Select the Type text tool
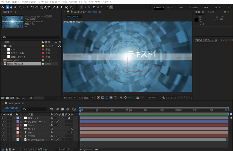The width and height of the screenshot is (233, 151). pyautogui.click(x=49, y=7)
